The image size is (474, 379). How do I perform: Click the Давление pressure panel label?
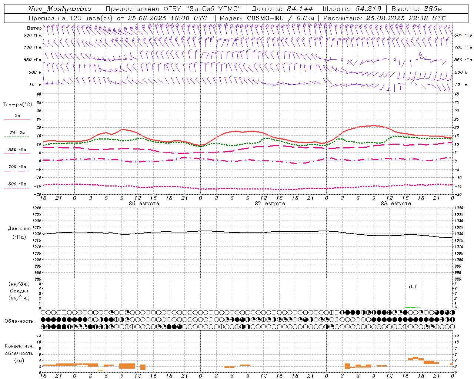[x=19, y=229]
